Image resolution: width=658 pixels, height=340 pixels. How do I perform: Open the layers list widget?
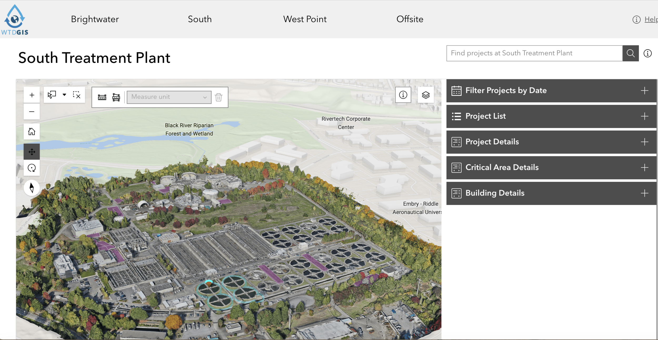point(426,95)
